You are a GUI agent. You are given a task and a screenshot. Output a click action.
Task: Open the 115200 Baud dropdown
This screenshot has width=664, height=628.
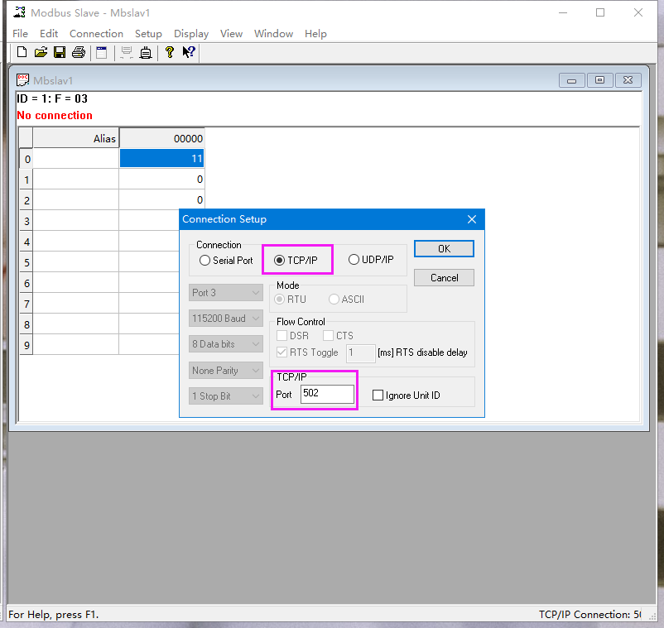tap(226, 319)
